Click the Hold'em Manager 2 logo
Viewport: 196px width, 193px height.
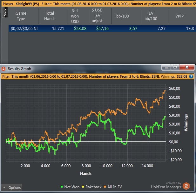186,186
